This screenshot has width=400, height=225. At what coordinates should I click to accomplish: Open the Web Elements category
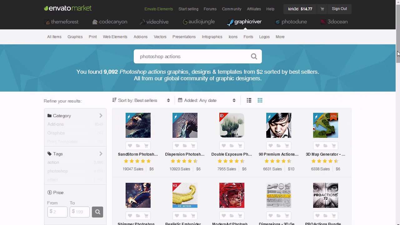[x=115, y=37]
